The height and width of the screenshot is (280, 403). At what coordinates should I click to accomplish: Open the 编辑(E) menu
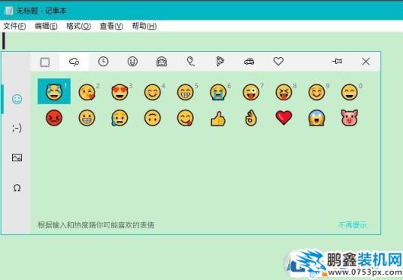click(x=46, y=26)
